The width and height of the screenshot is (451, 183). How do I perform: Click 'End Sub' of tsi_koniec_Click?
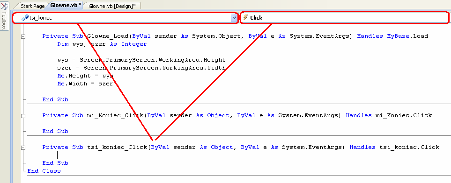tap(55, 163)
